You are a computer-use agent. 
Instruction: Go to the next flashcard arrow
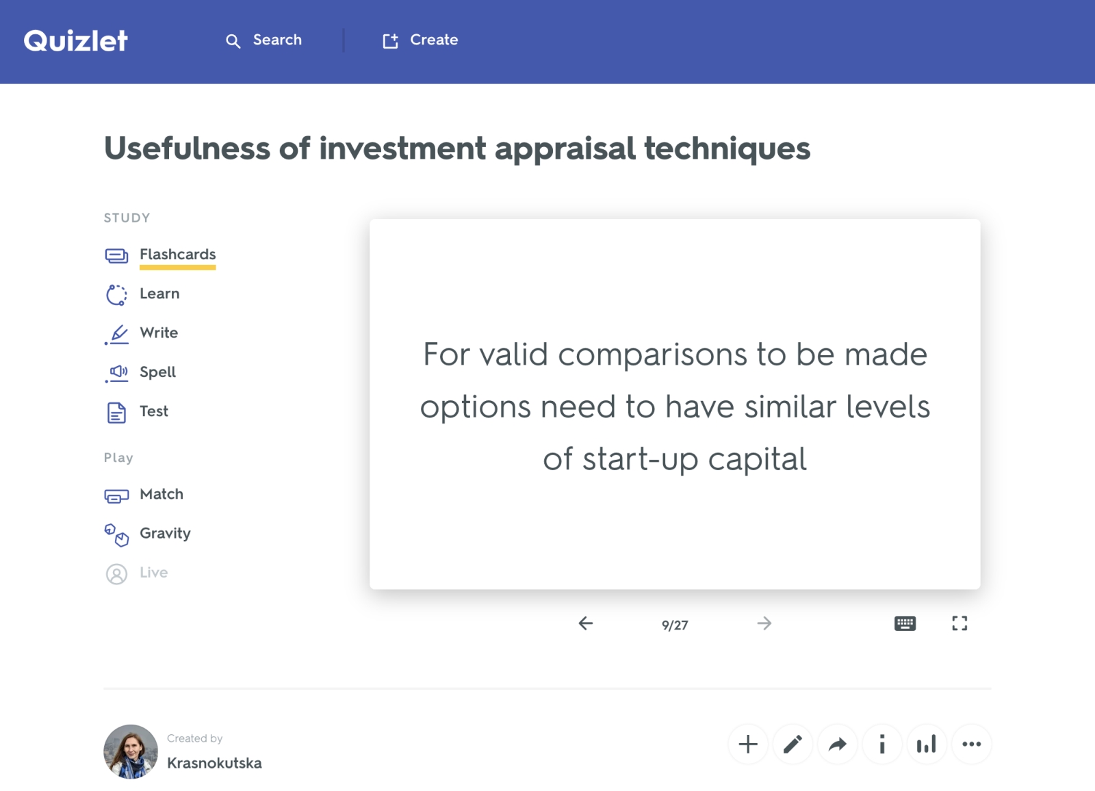pyautogui.click(x=764, y=623)
